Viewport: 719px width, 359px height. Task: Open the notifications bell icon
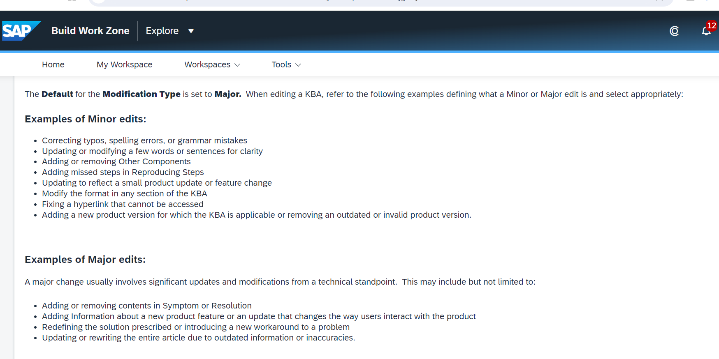pyautogui.click(x=706, y=31)
